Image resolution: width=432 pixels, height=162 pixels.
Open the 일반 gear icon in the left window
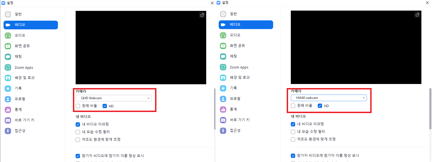(x=8, y=14)
